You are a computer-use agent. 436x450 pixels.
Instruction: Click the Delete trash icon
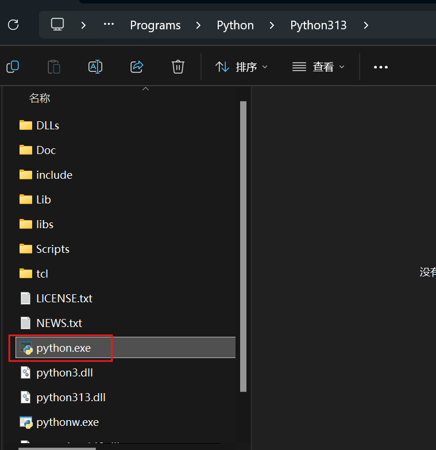pos(178,67)
